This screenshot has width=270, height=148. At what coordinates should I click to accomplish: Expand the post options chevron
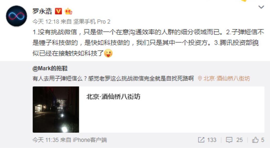click(x=261, y=7)
